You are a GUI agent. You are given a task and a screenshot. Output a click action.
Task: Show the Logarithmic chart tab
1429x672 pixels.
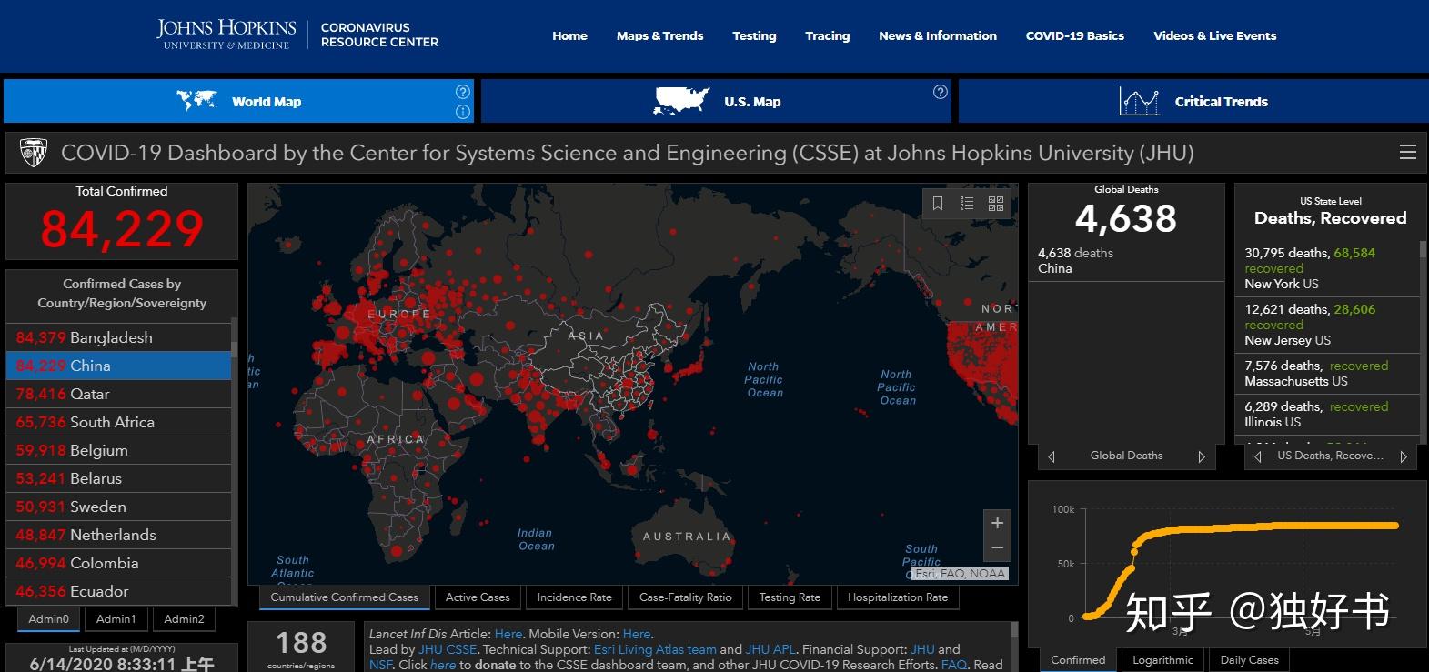pyautogui.click(x=1162, y=660)
